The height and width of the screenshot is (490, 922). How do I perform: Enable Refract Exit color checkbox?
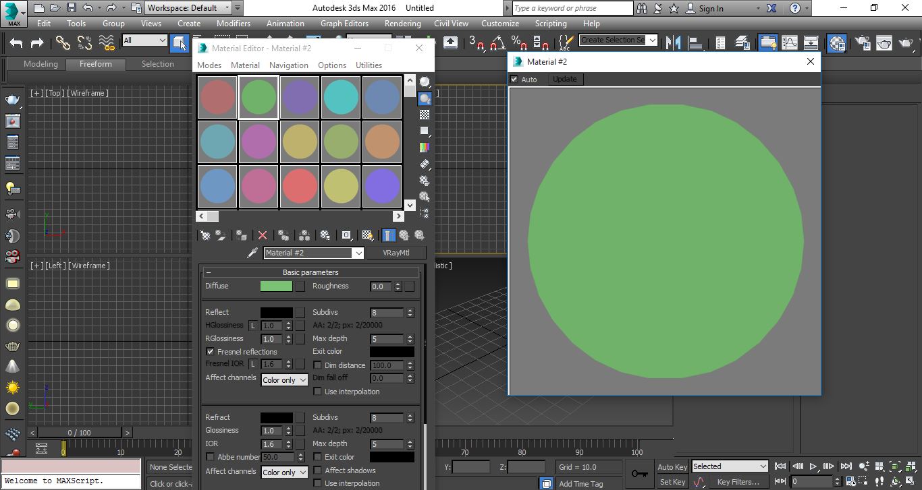[x=317, y=456]
